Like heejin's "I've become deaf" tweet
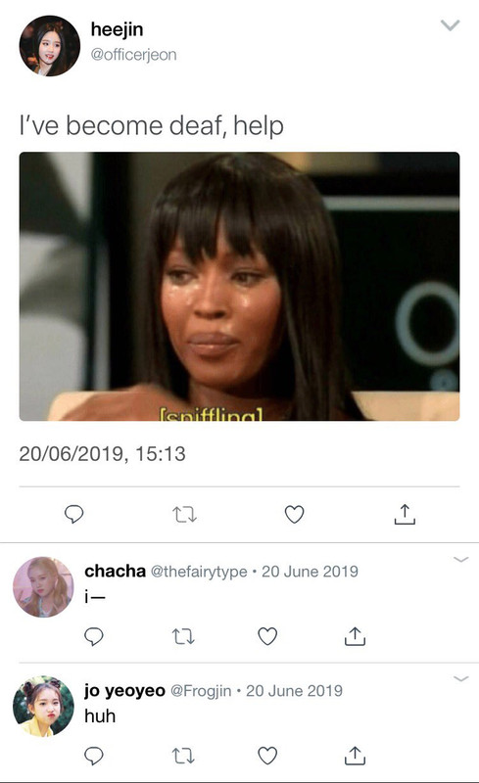 tap(294, 515)
